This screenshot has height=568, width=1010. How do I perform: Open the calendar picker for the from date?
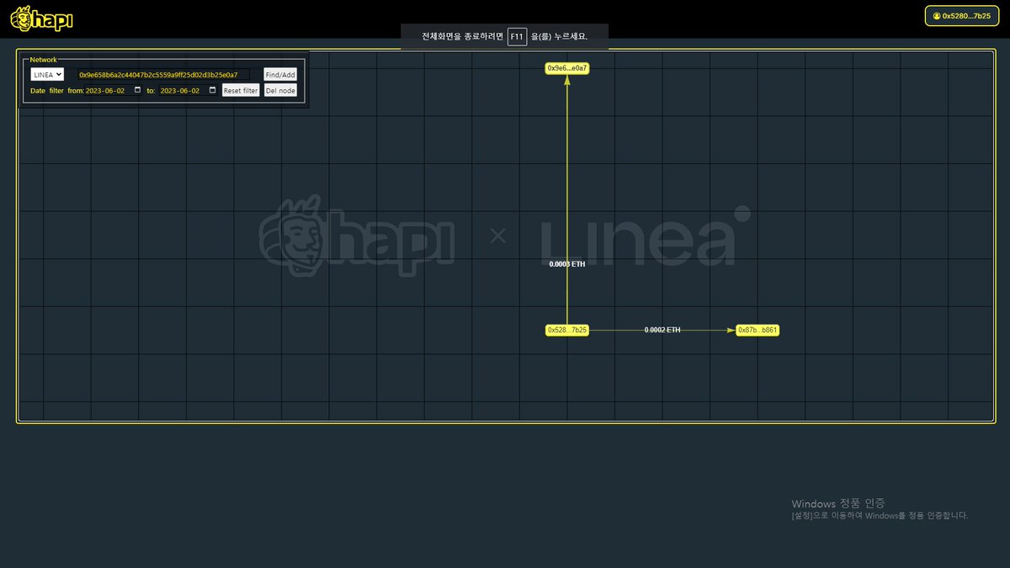137,90
